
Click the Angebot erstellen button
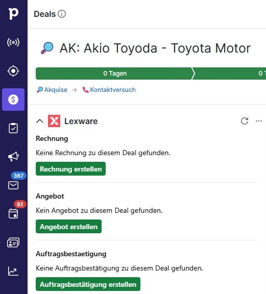[x=68, y=227]
